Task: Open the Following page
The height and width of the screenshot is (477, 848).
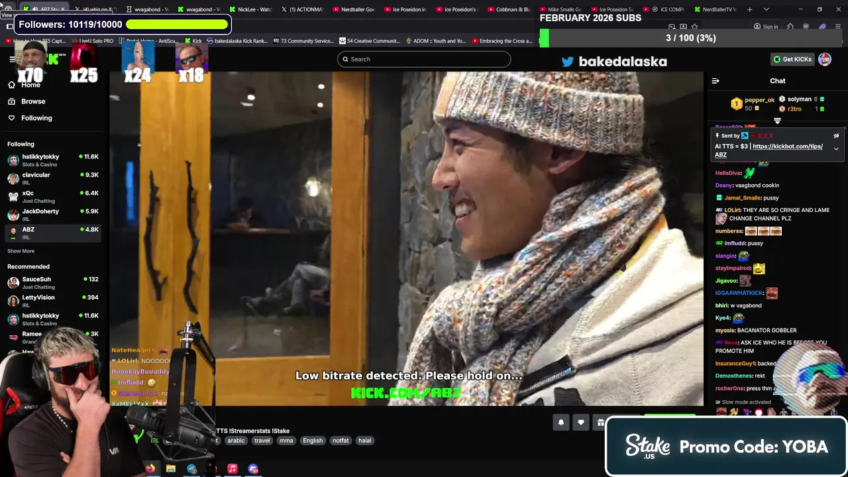Action: pos(30,118)
